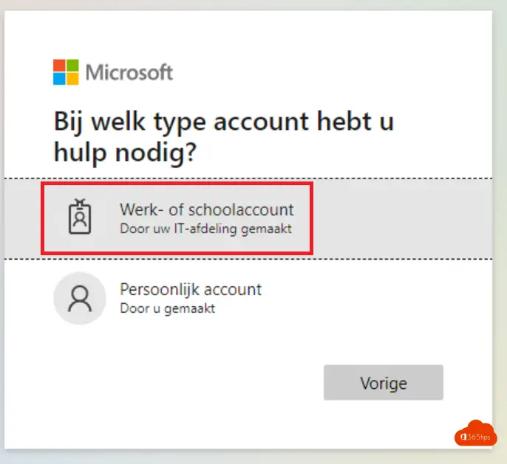Click the blue square in Microsoft logo
The height and width of the screenshot is (464, 507).
click(59, 79)
